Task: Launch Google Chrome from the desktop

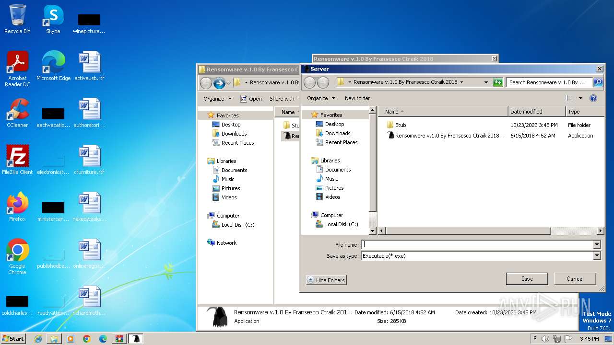Action: click(x=17, y=257)
